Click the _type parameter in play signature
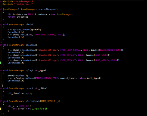This screenshot has height=116, width=147. coord(42,70)
